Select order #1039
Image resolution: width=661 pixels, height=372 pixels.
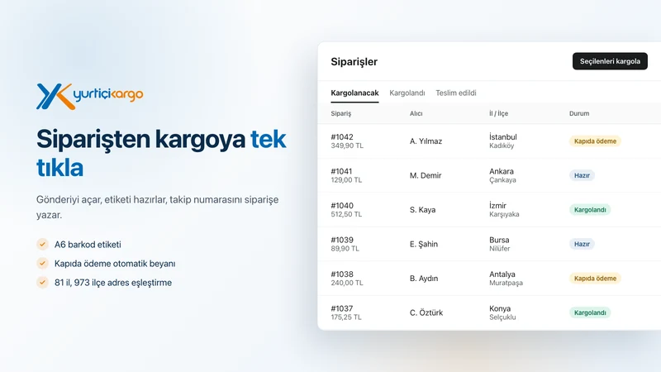coord(342,240)
